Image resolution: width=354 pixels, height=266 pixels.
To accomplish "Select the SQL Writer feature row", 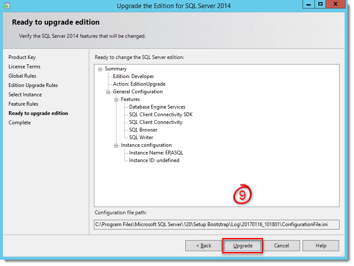I will click(141, 137).
